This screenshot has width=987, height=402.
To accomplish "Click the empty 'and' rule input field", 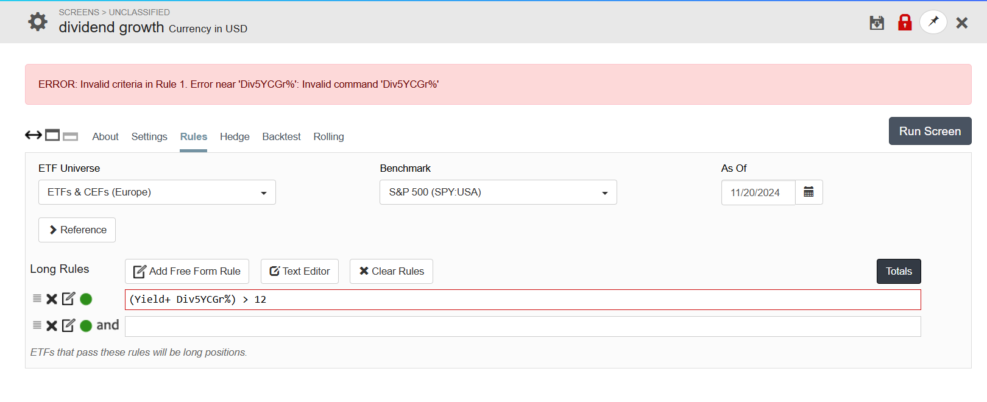I will (x=523, y=326).
